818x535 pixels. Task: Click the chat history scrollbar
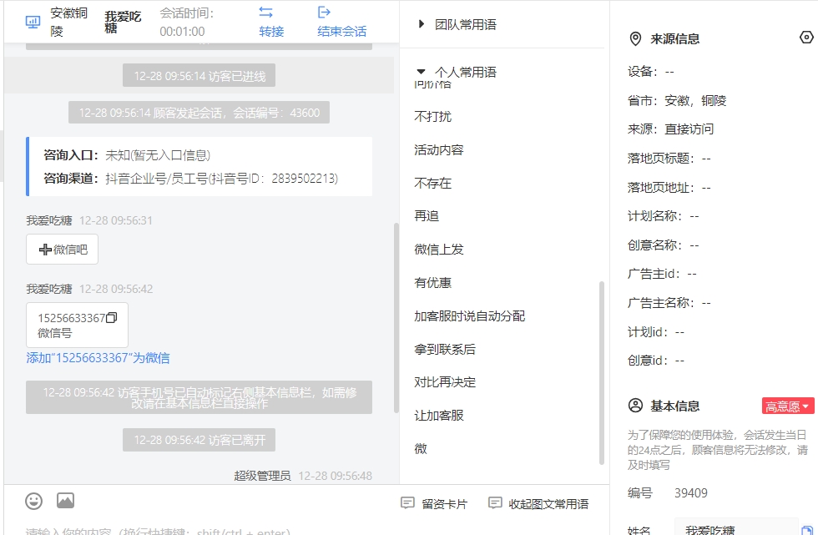coord(396,318)
